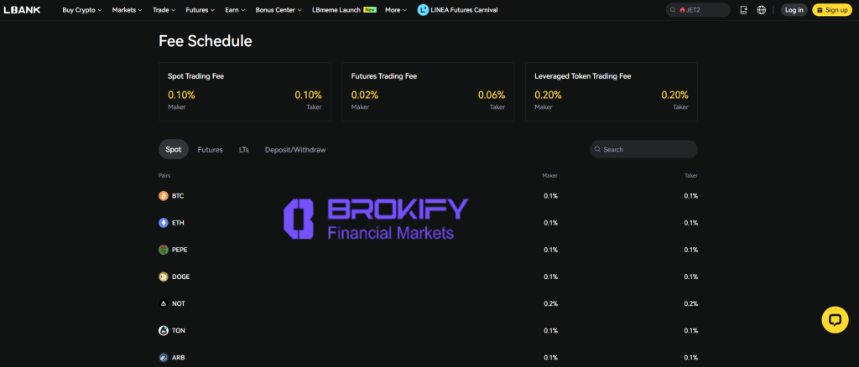Switch to the Futures fee tab

click(x=210, y=149)
